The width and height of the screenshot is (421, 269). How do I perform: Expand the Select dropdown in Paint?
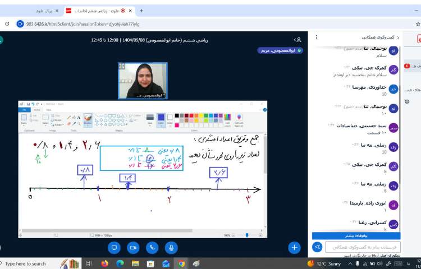(45, 125)
